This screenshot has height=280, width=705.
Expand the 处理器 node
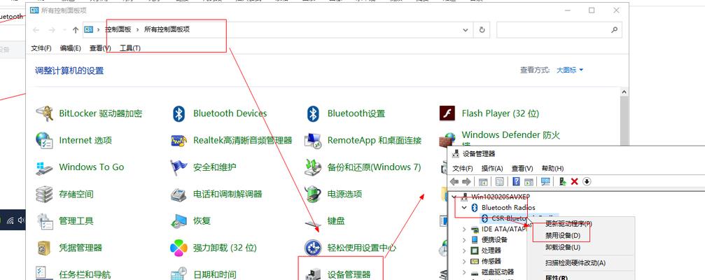(464, 251)
